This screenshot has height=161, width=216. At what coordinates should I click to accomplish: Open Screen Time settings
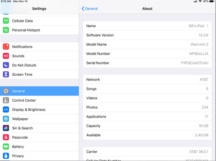[39, 75]
